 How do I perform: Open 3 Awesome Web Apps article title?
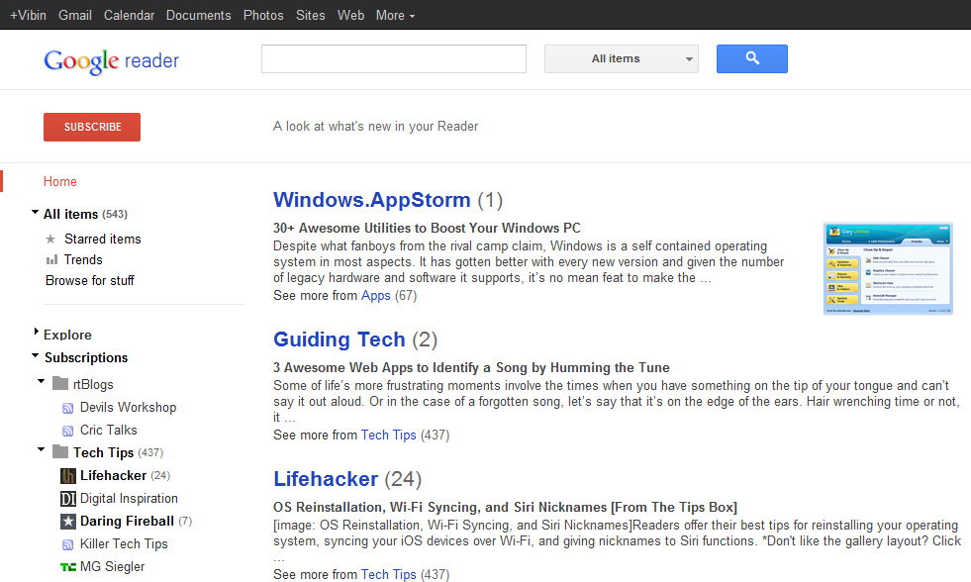471,367
